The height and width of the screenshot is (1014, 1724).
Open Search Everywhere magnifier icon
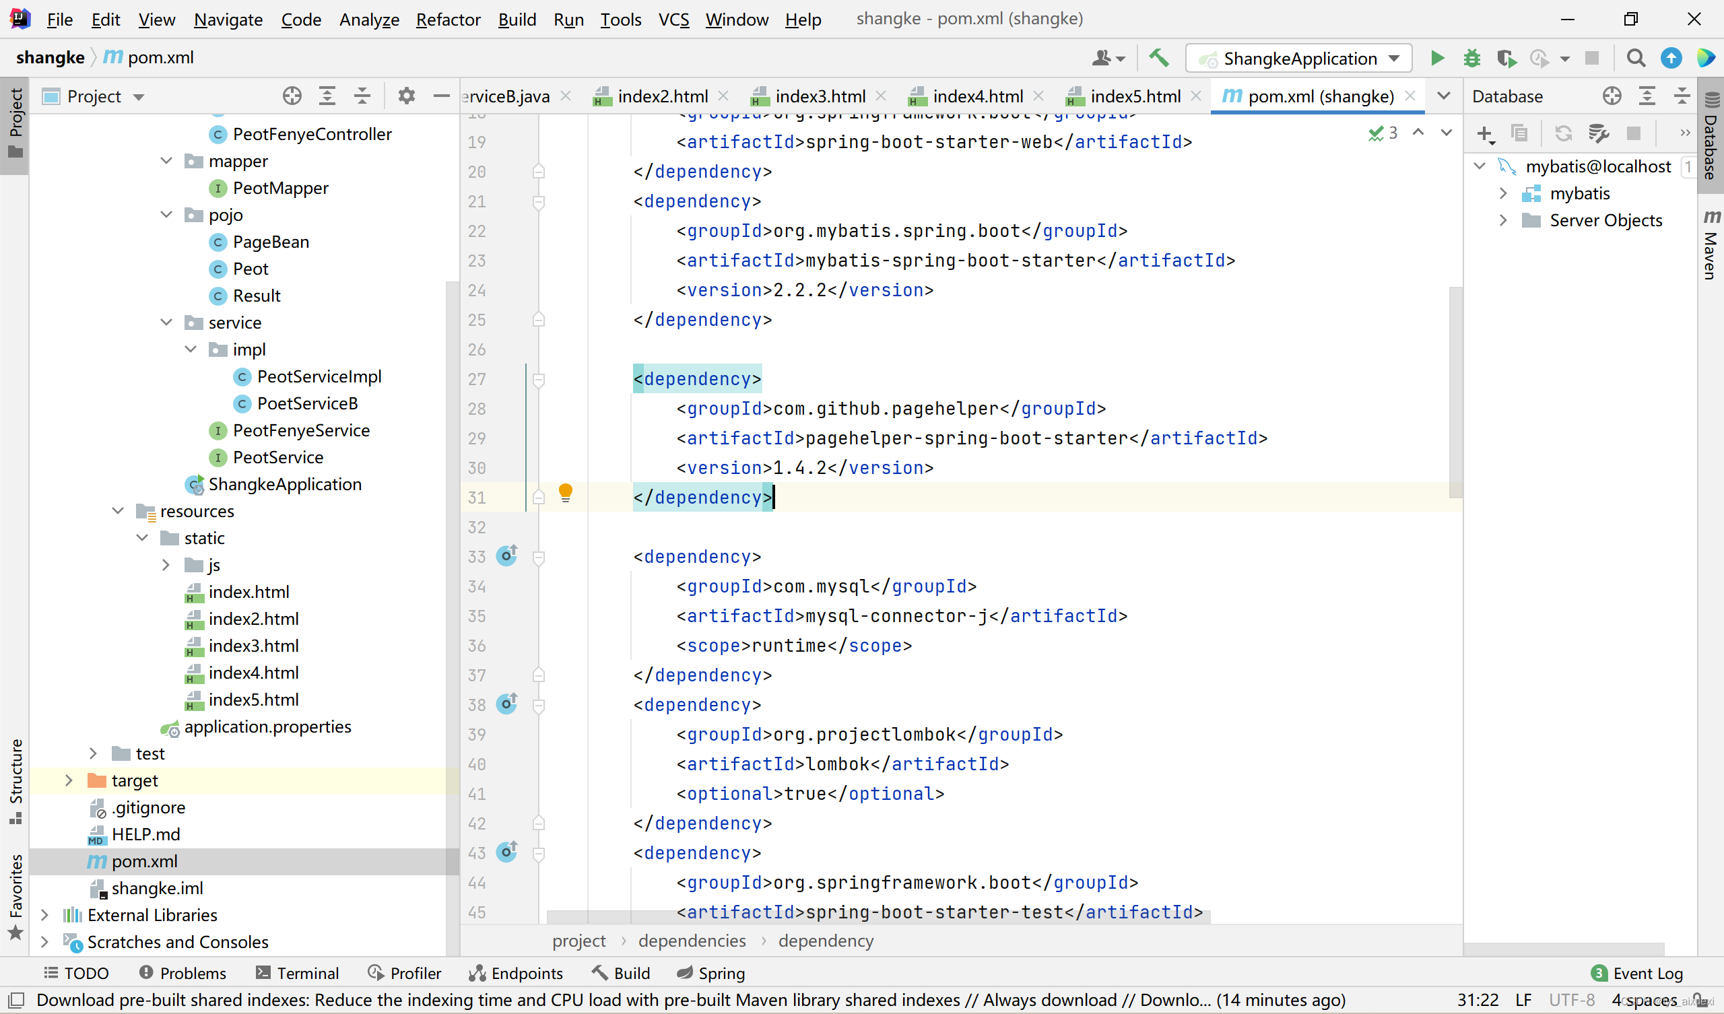coord(1636,58)
